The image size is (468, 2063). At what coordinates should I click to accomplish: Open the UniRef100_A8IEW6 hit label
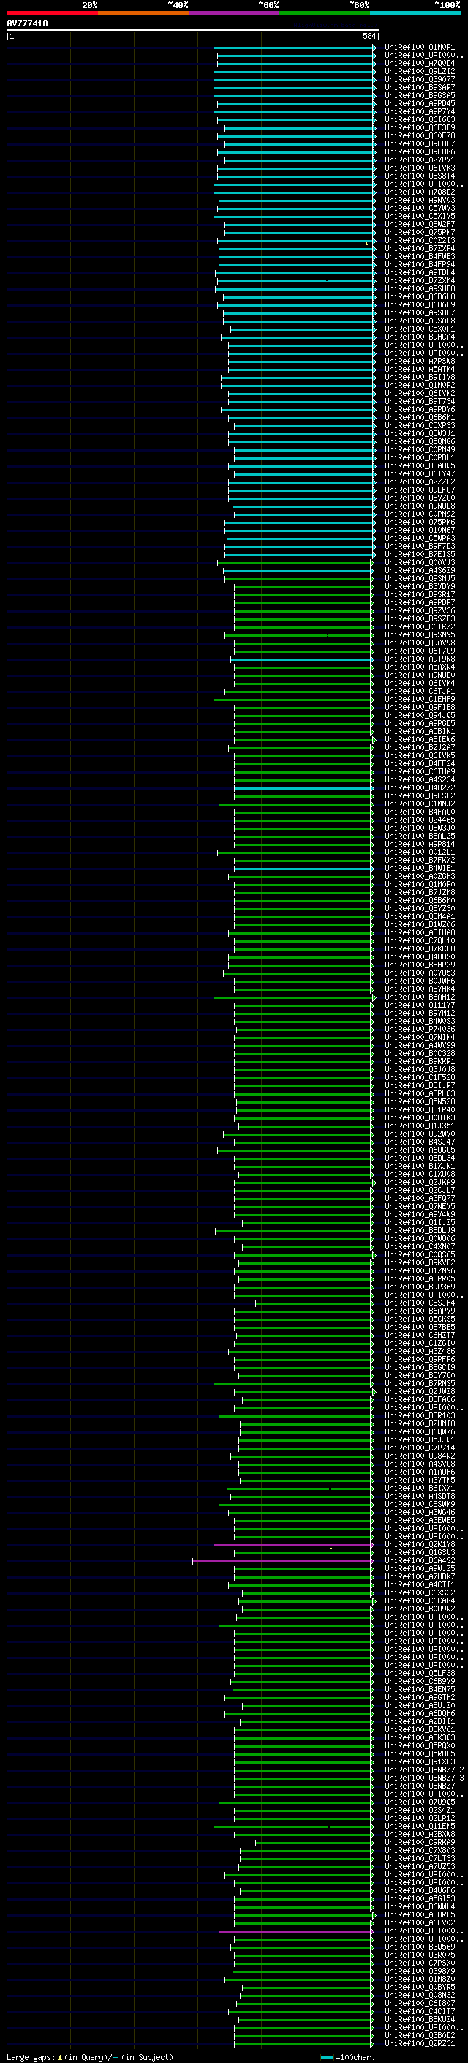pyautogui.click(x=420, y=739)
